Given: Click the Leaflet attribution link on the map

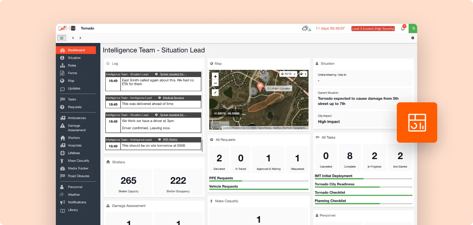Looking at the screenshot, I should click(226, 128).
